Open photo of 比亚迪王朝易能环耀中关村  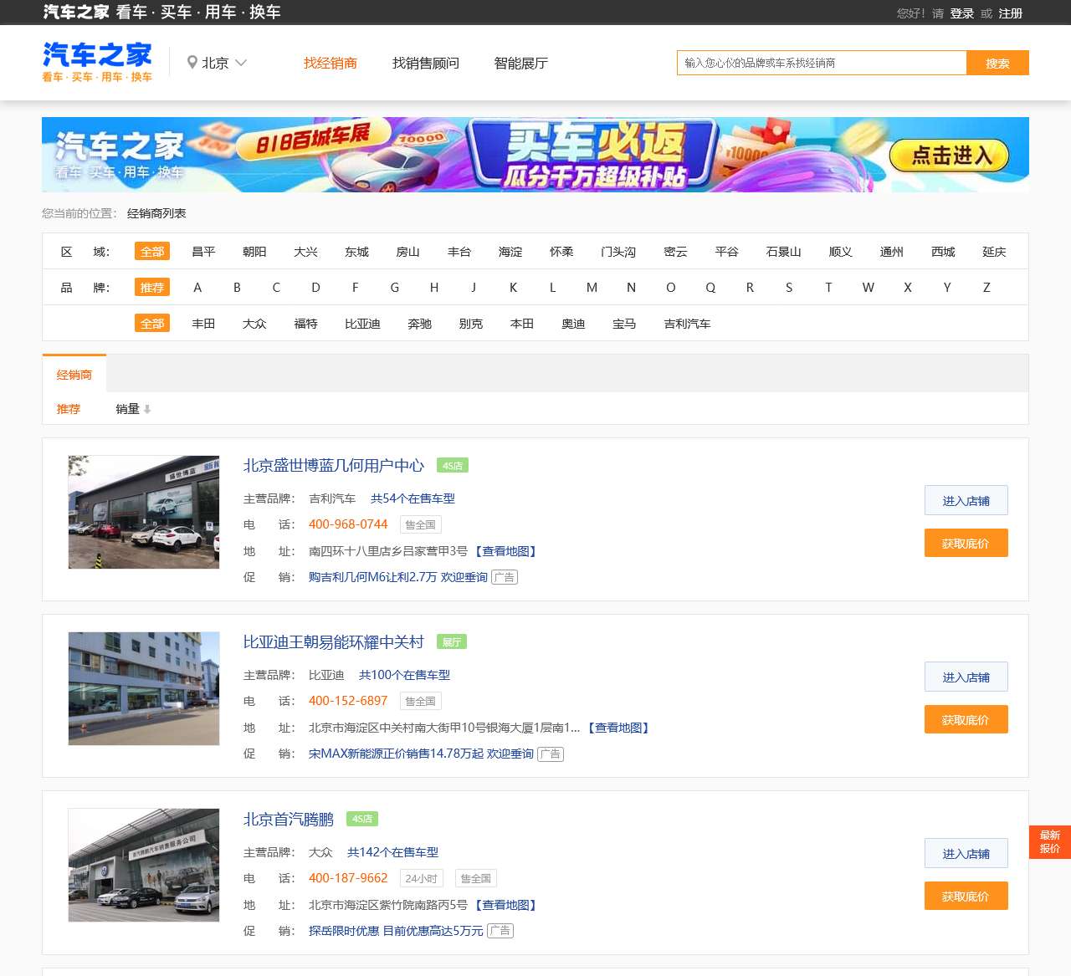[144, 688]
